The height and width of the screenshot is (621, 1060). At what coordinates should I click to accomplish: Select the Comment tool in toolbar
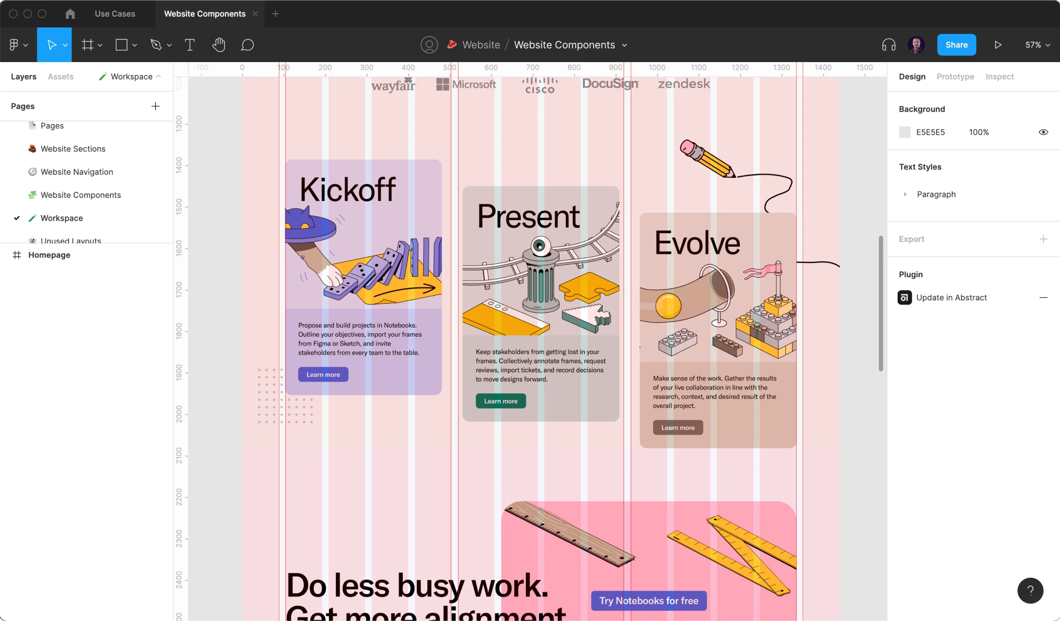coord(248,44)
